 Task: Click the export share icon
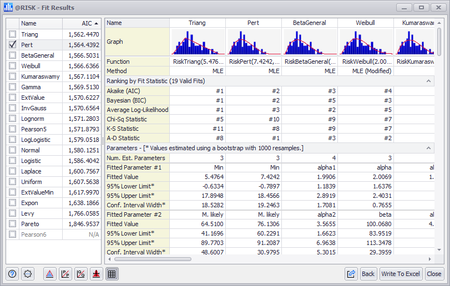[x=351, y=274]
